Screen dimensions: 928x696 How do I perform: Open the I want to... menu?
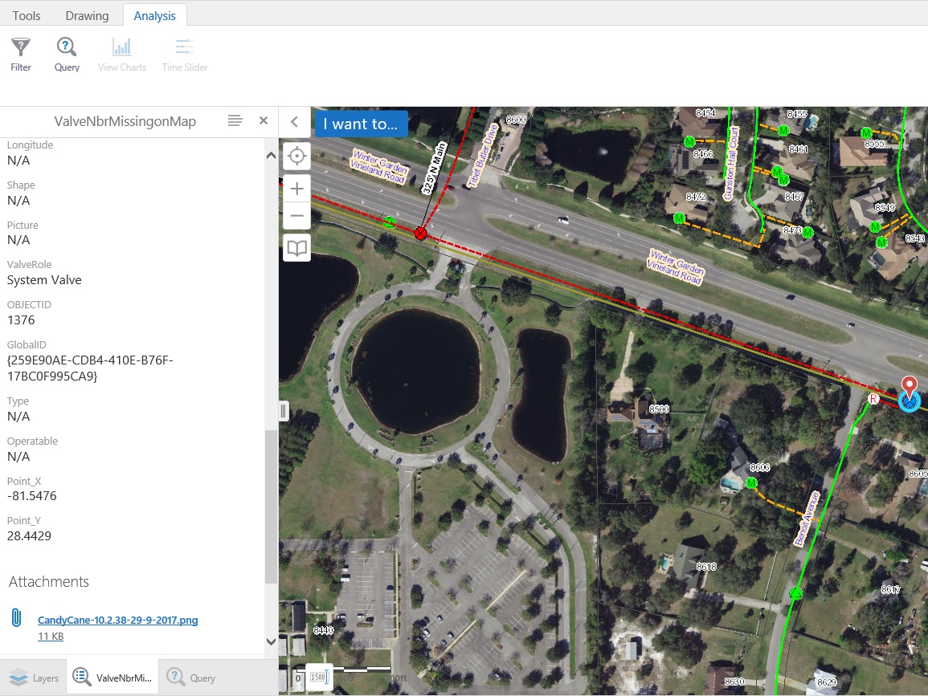tap(361, 124)
